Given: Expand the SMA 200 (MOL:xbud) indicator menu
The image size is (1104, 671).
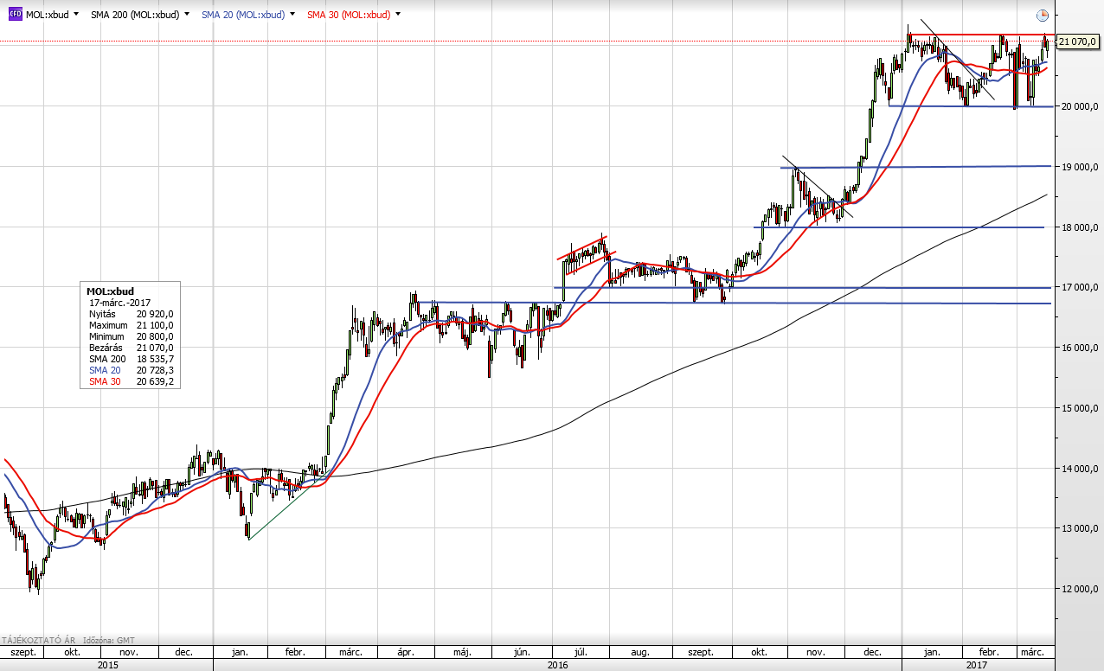Looking at the screenshot, I should tap(187, 15).
